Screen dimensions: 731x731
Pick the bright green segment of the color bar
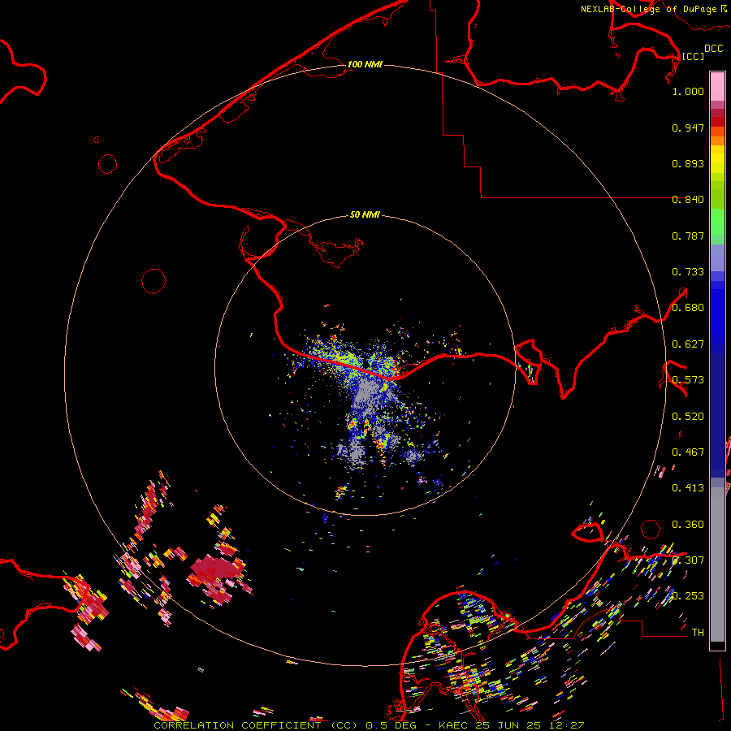[x=717, y=222]
